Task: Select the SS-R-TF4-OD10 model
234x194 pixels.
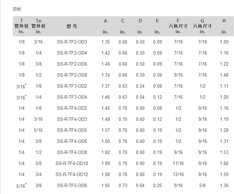Action: tap(72, 163)
